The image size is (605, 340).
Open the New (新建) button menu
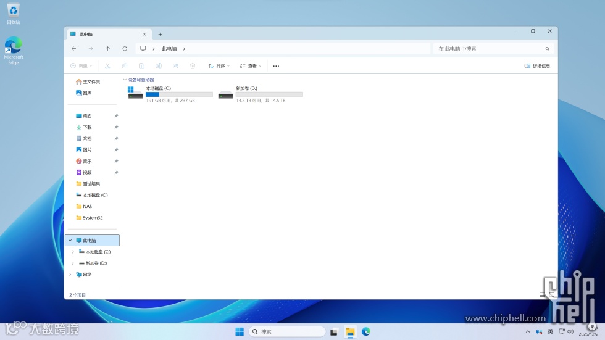(81, 66)
